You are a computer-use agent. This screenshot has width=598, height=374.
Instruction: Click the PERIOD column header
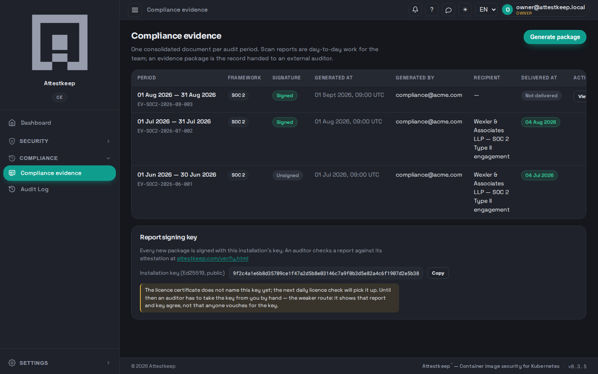[147, 78]
